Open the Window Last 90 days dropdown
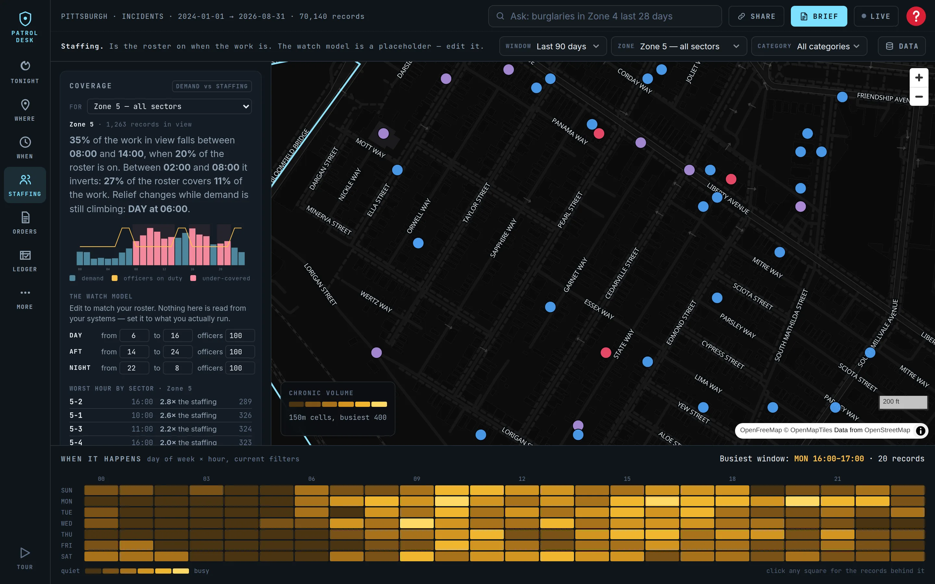The width and height of the screenshot is (935, 584). click(x=553, y=46)
